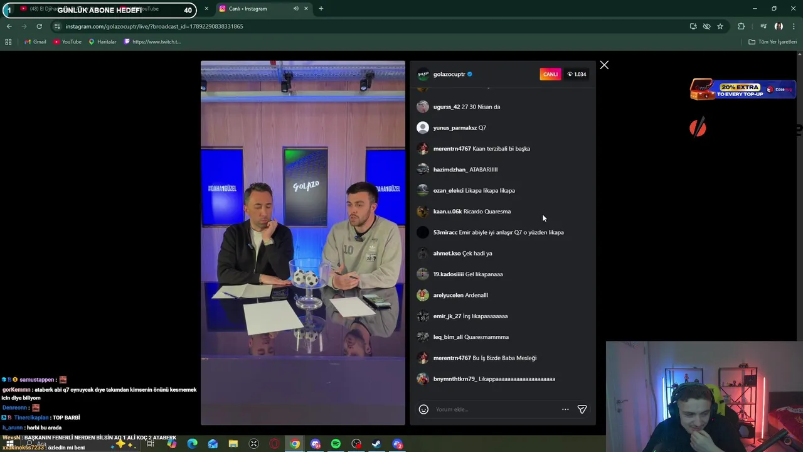Open emir_jk_27 commenter profile
The width and height of the screenshot is (803, 452).
tap(447, 316)
